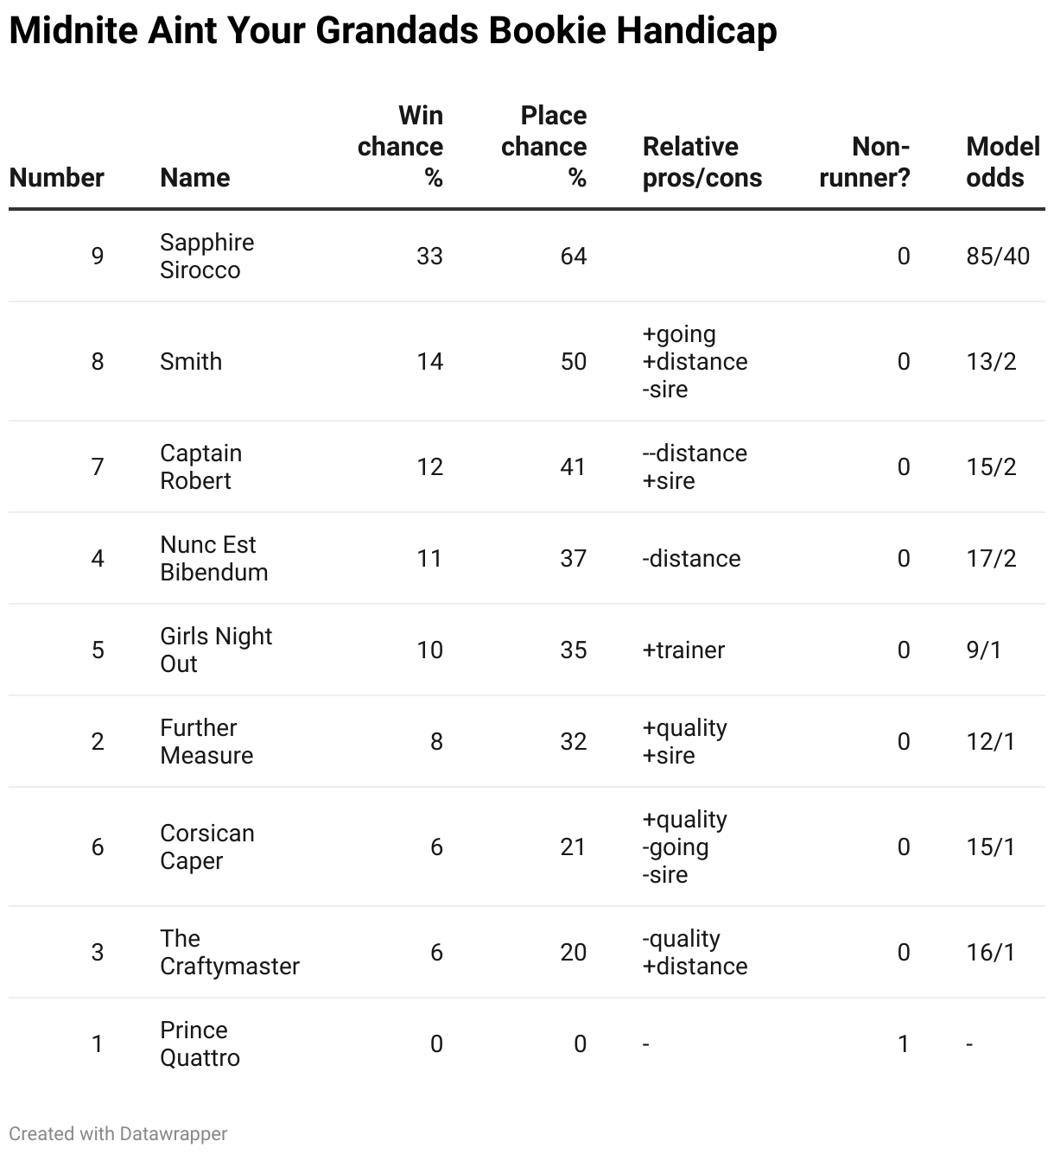Click the table title 'Midnite Aint Your Grandads Bookie Handicap'

[393, 31]
